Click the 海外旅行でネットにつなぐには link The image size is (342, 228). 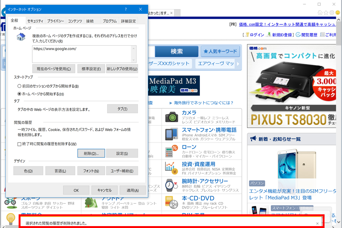[204, 103]
